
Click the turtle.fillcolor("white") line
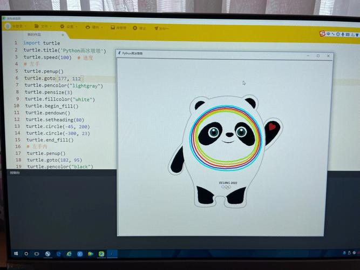pyautogui.click(x=60, y=99)
